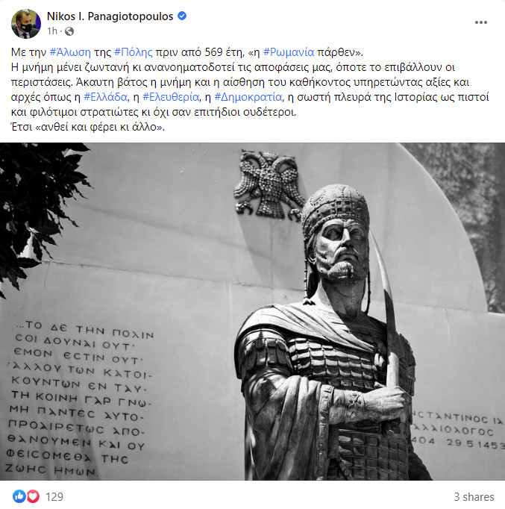The image size is (505, 509).
Task: View the 129 reactions count list
Action: [54, 496]
